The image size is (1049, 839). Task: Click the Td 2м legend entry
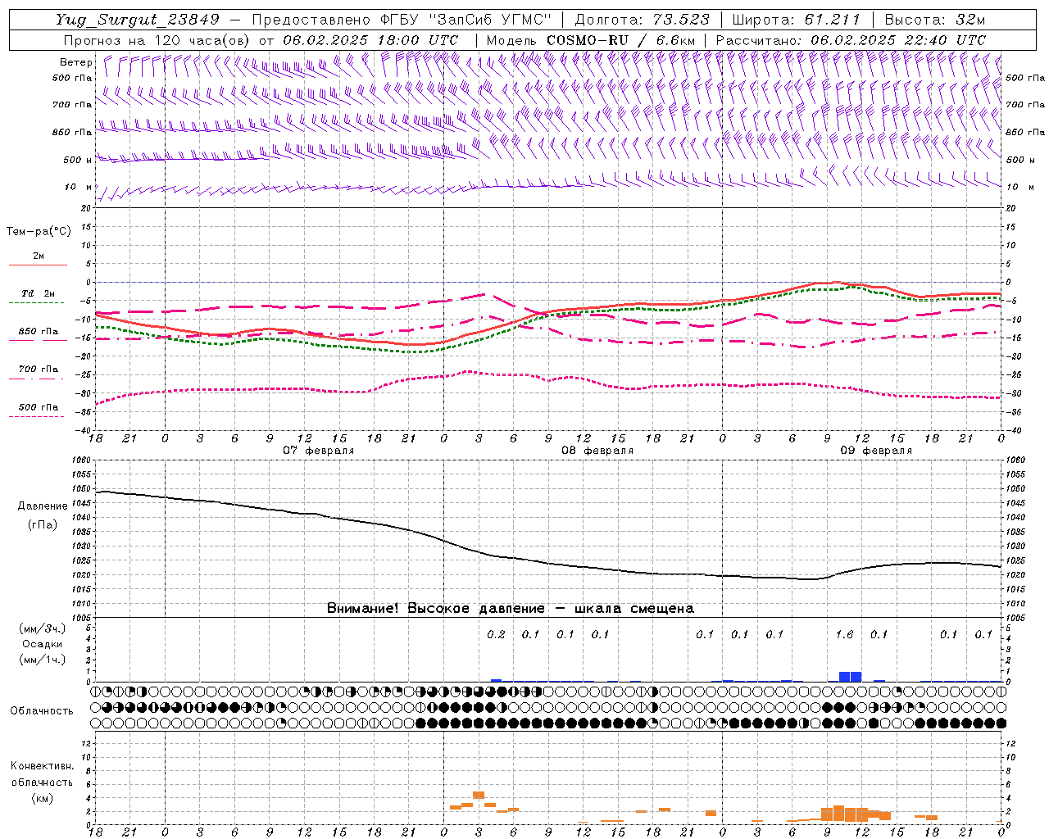pyautogui.click(x=38, y=293)
